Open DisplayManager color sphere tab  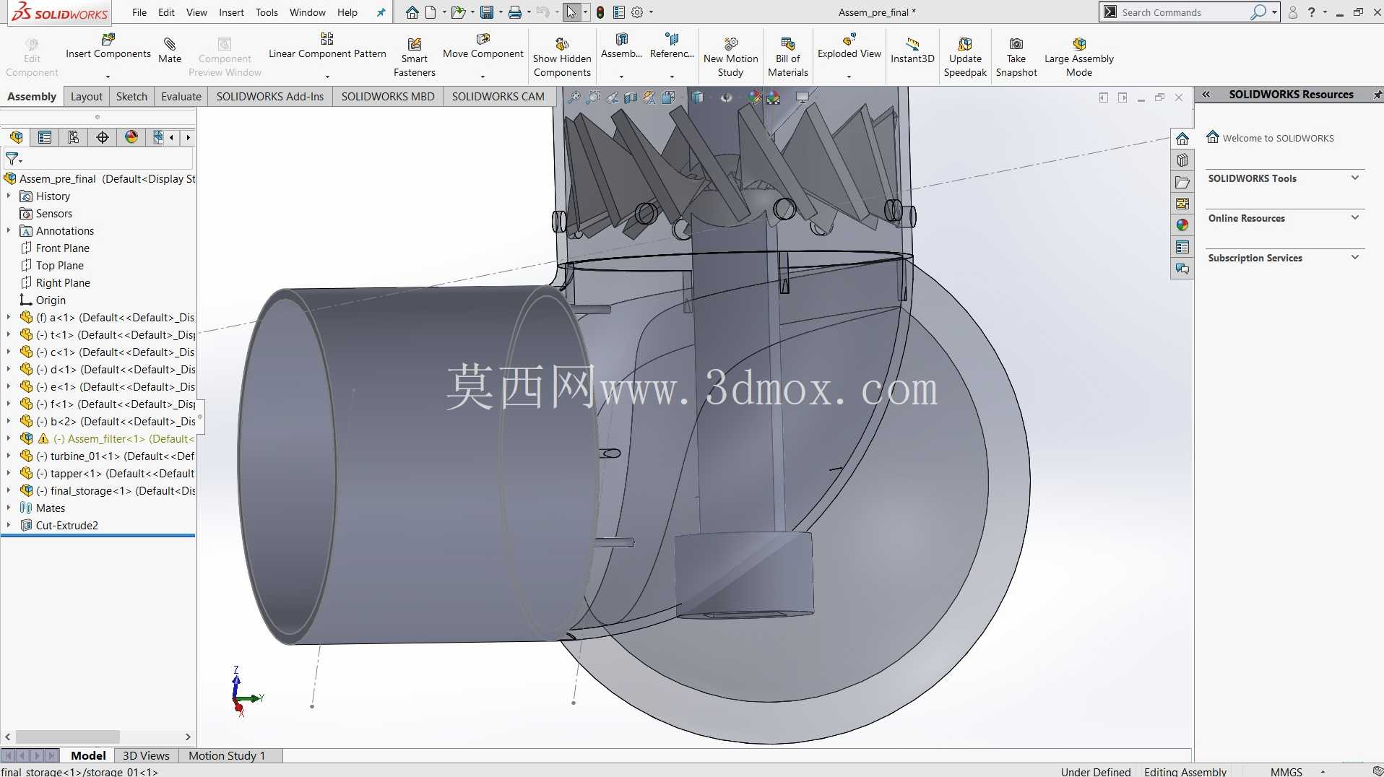click(131, 137)
